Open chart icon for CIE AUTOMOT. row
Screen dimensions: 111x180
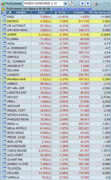point(4,26)
